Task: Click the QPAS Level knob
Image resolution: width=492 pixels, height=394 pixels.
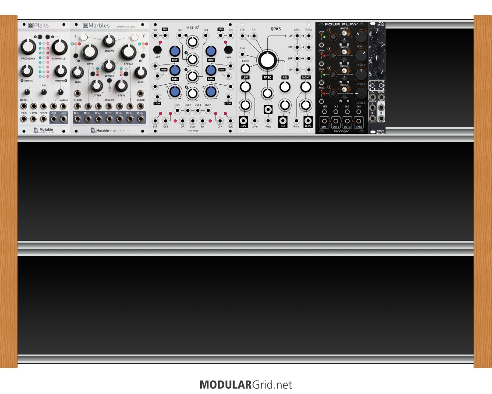Action: pos(245,68)
